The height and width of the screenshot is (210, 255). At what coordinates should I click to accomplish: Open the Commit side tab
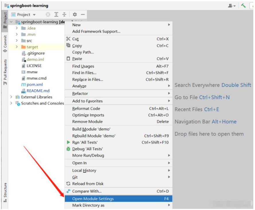[5, 44]
